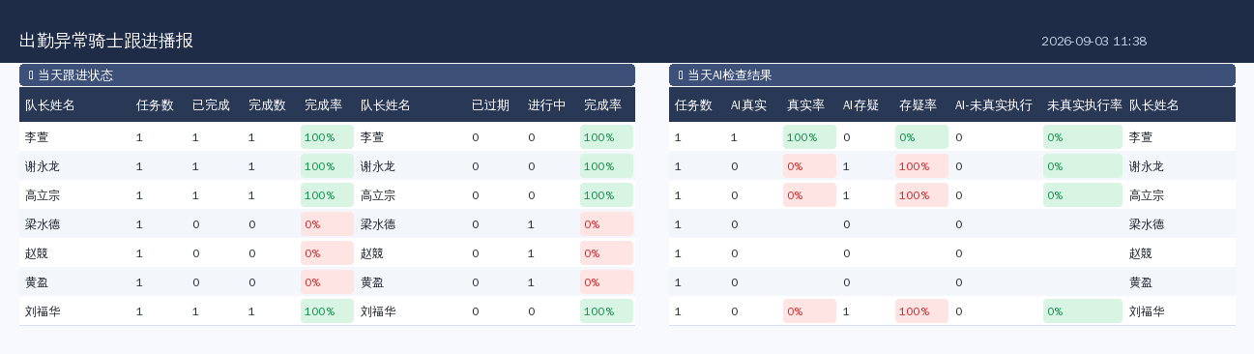Select 黄盈's name in AI检查结果 table

pos(1141,282)
